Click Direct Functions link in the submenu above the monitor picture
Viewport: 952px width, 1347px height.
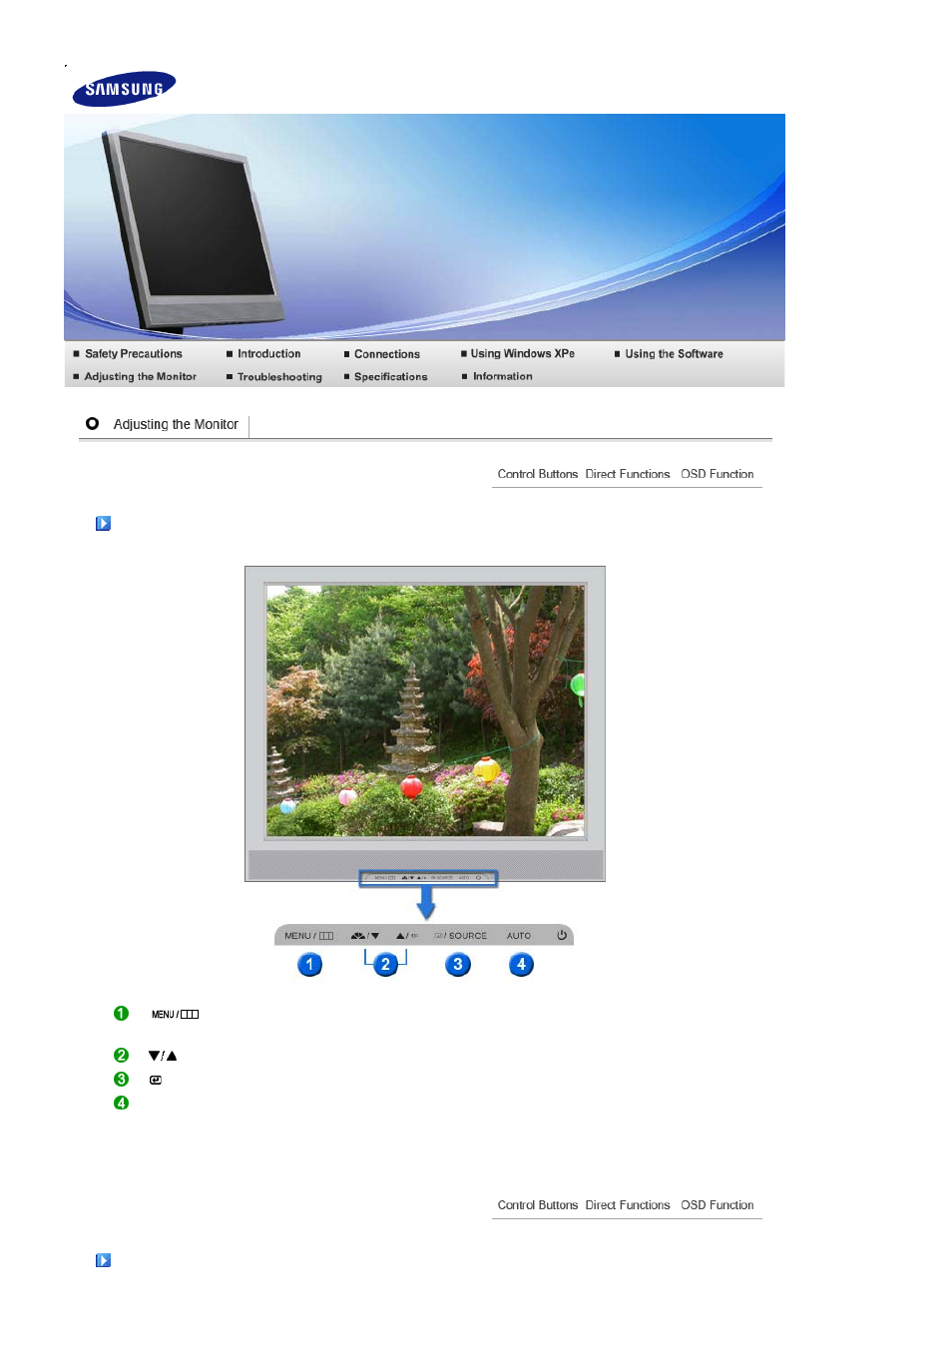pos(628,474)
